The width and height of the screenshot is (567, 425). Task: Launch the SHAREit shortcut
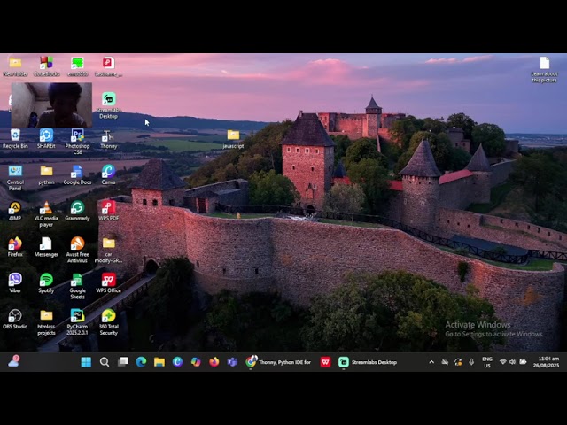pyautogui.click(x=46, y=138)
